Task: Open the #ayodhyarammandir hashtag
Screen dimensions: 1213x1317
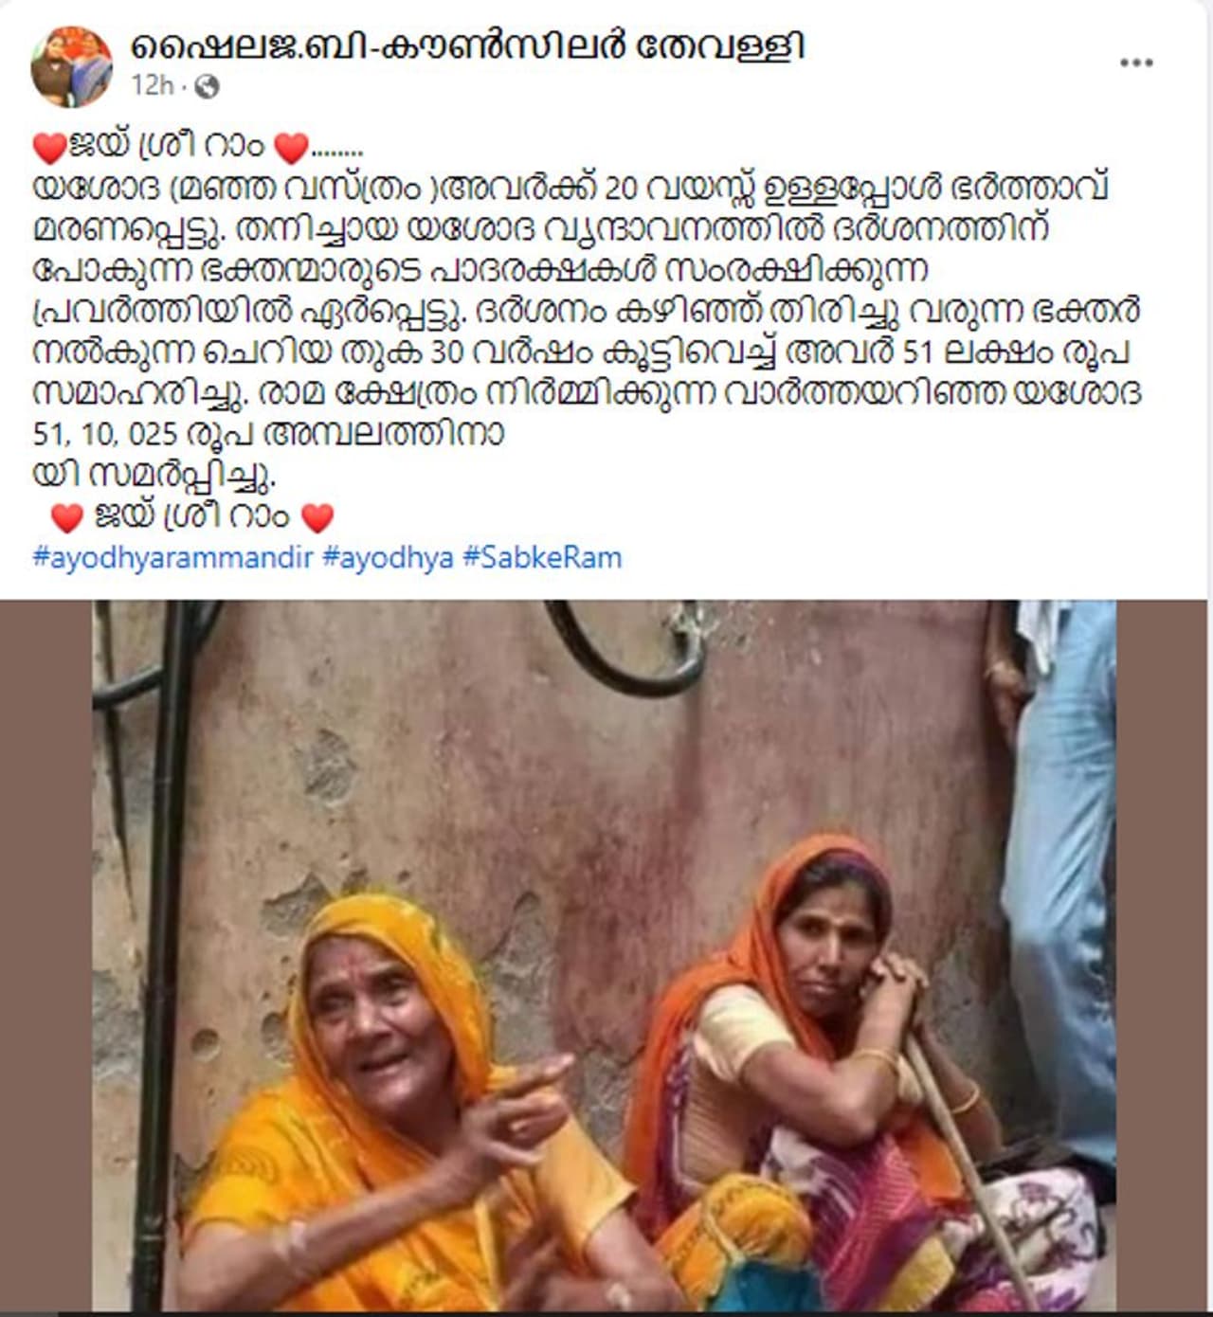Action: 172,557
